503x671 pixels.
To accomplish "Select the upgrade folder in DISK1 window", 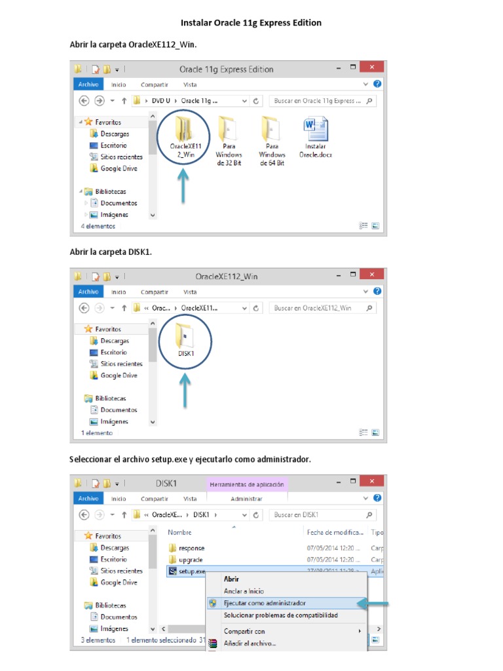I will coord(185,560).
